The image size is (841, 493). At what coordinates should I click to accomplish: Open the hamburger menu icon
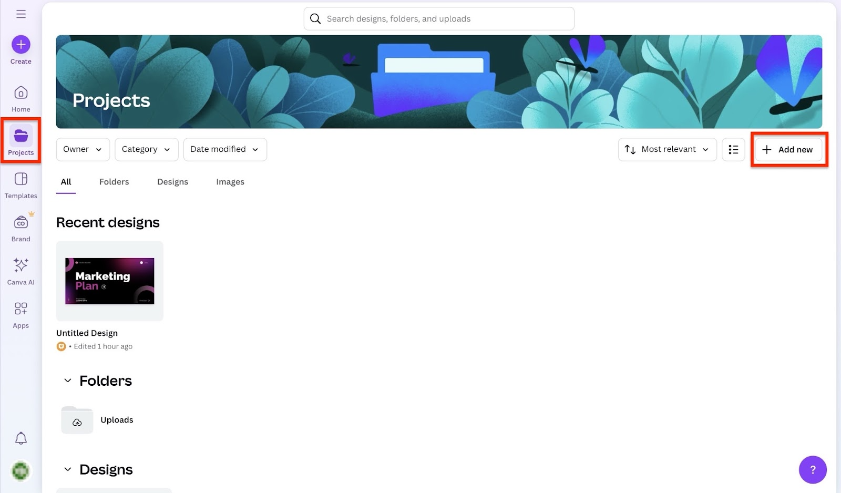[x=21, y=14]
